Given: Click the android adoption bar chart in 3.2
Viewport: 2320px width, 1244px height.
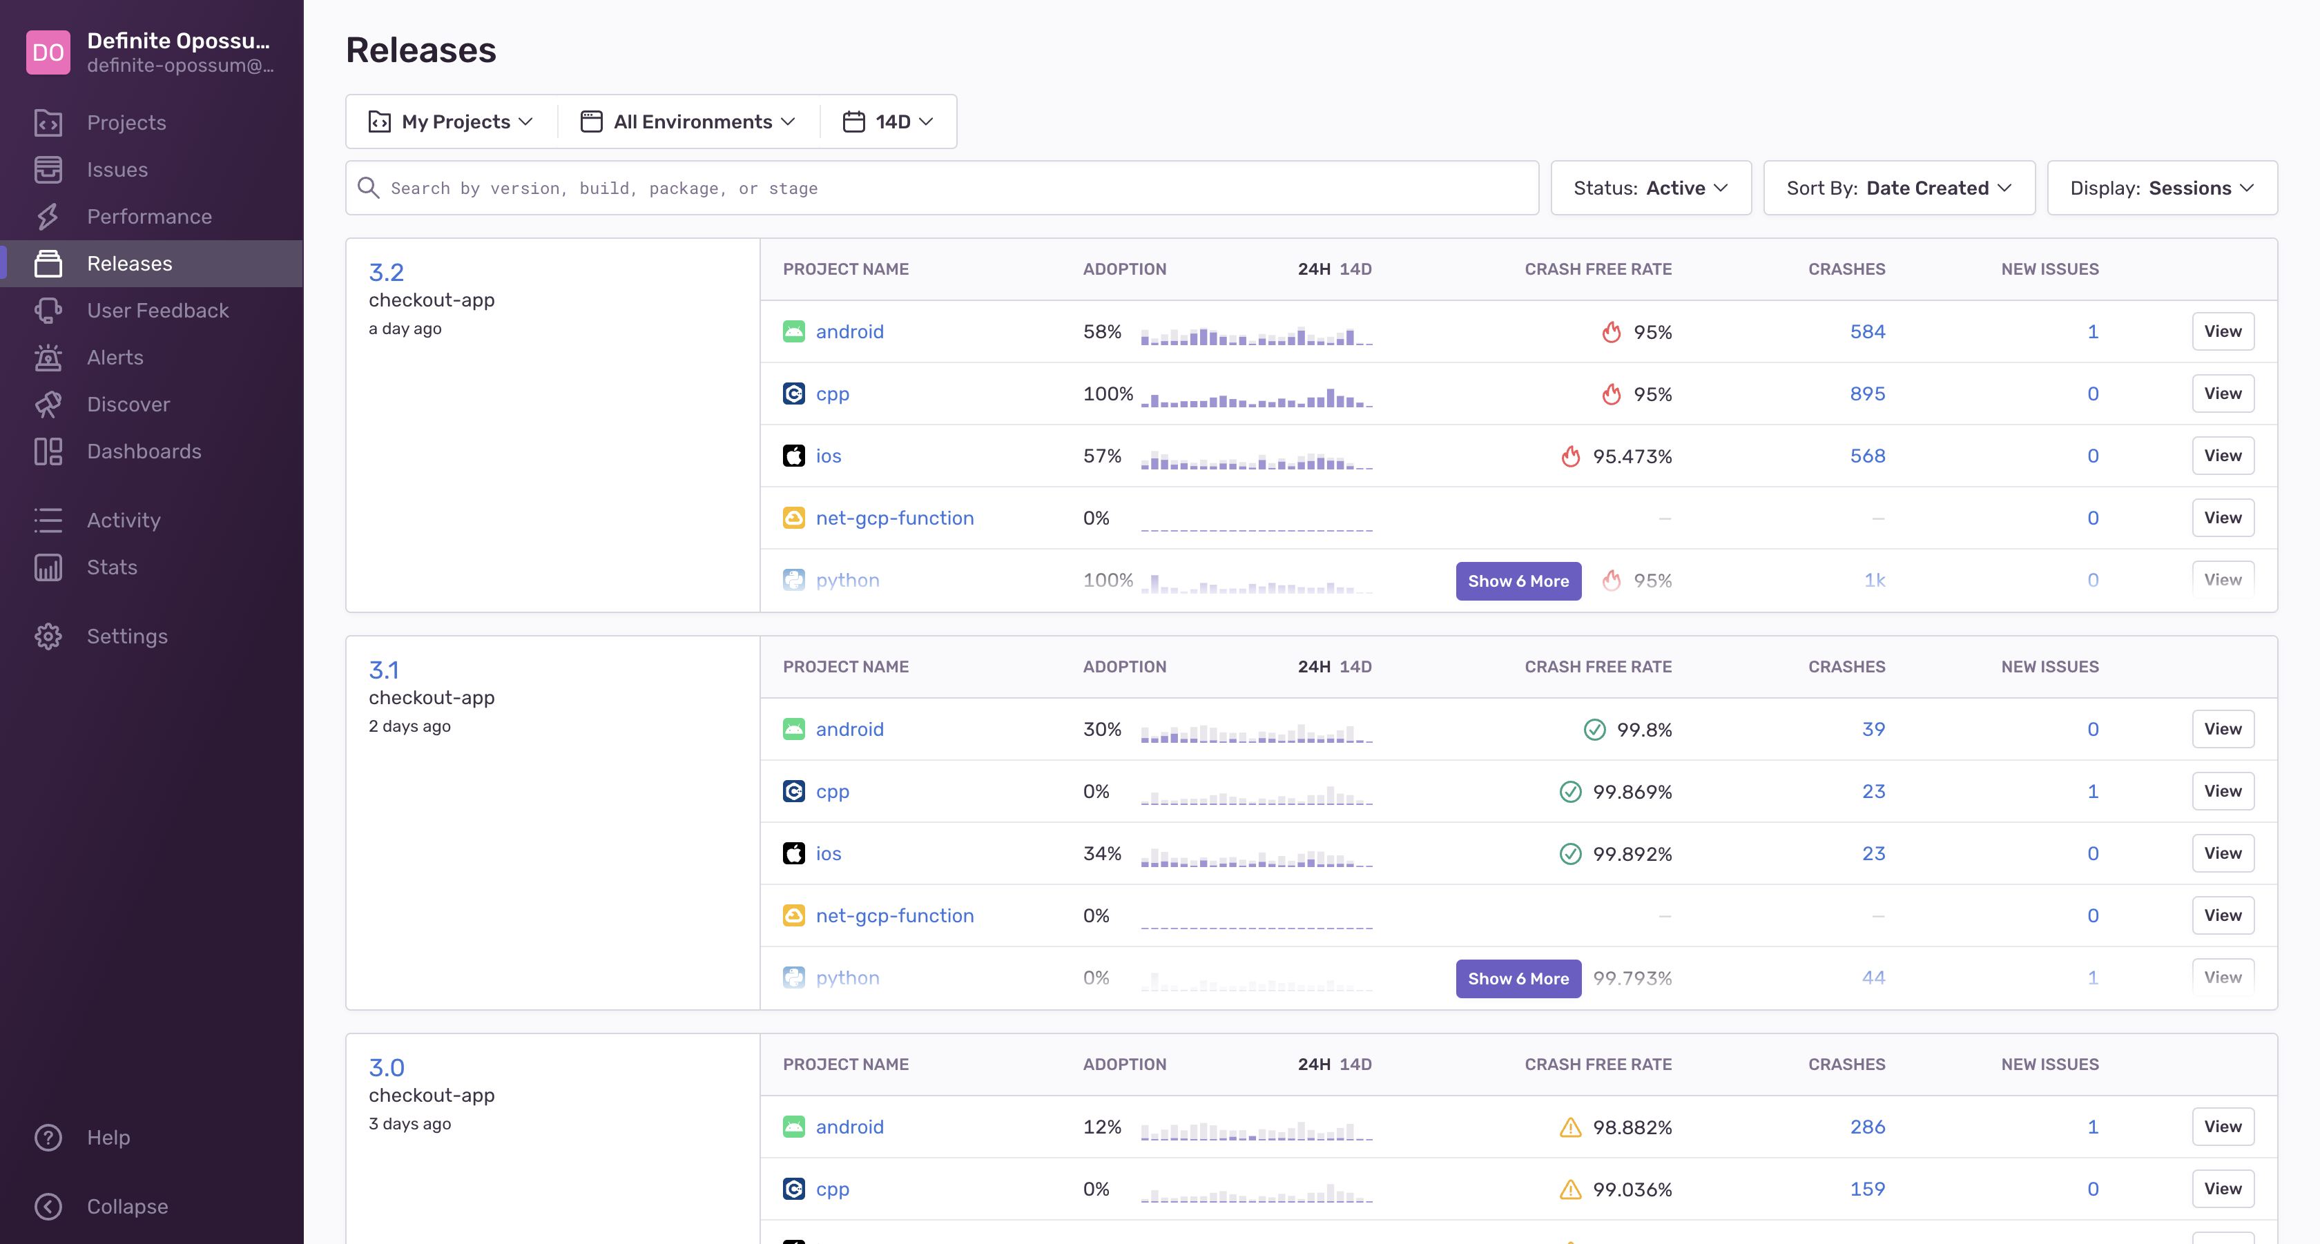Looking at the screenshot, I should point(1255,335).
